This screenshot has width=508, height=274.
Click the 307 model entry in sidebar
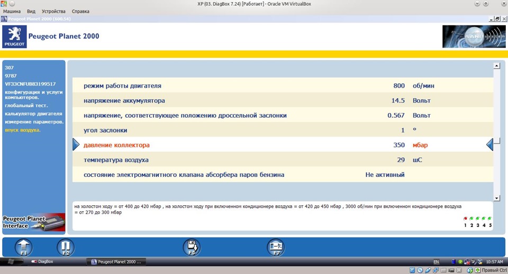9,68
